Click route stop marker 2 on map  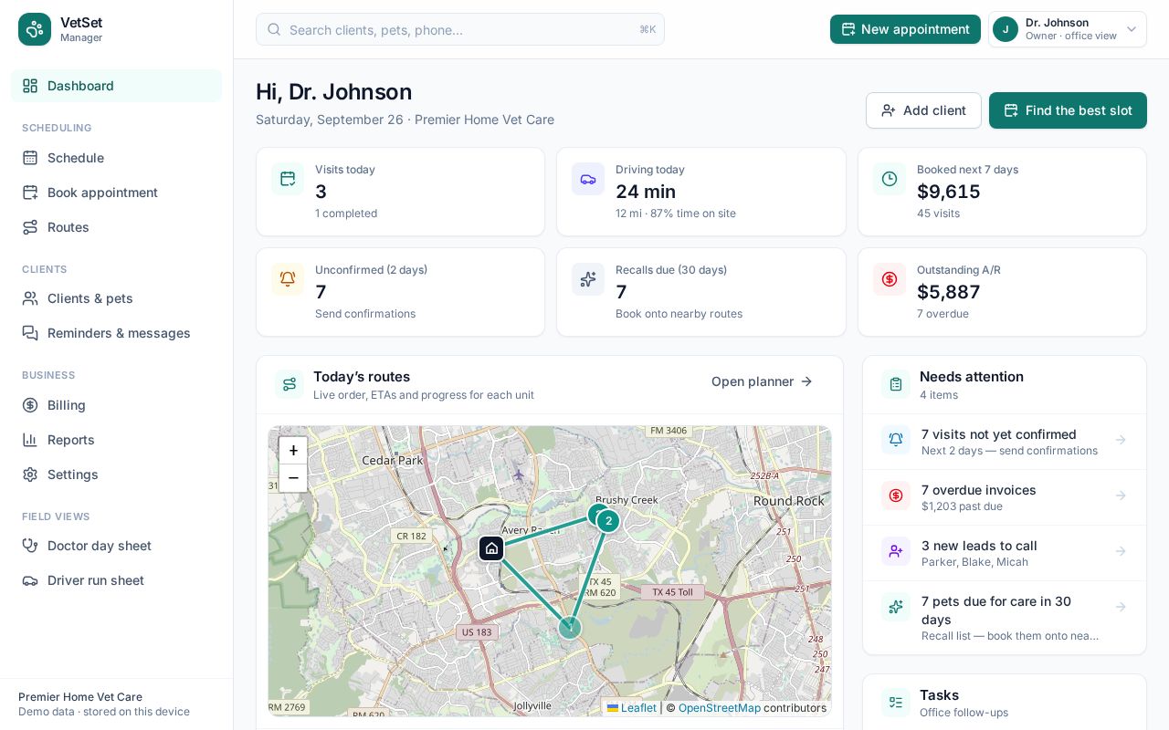pos(608,521)
